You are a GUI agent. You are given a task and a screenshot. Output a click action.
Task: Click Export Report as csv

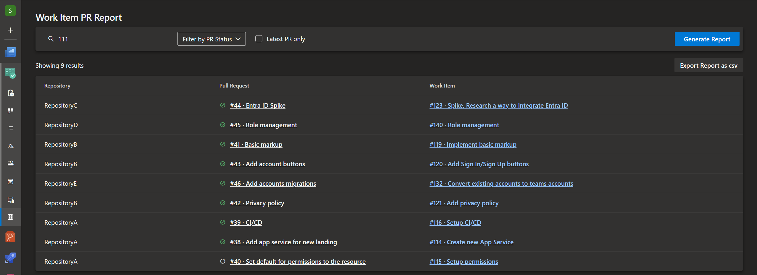[708, 66]
